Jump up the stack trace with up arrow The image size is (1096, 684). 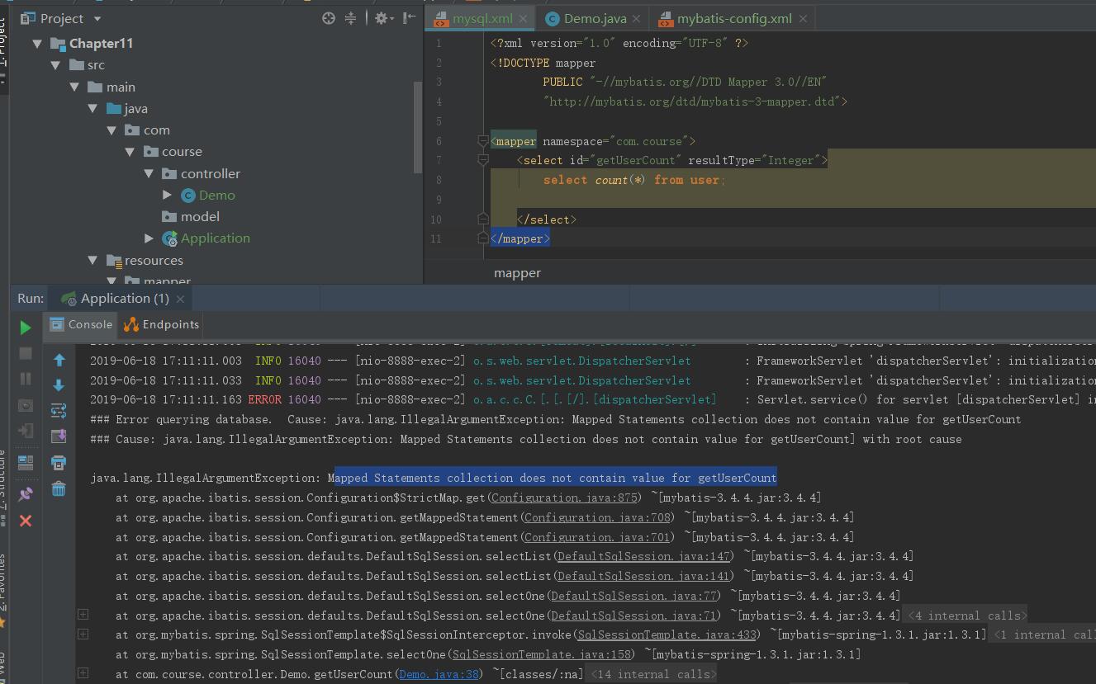tap(59, 360)
